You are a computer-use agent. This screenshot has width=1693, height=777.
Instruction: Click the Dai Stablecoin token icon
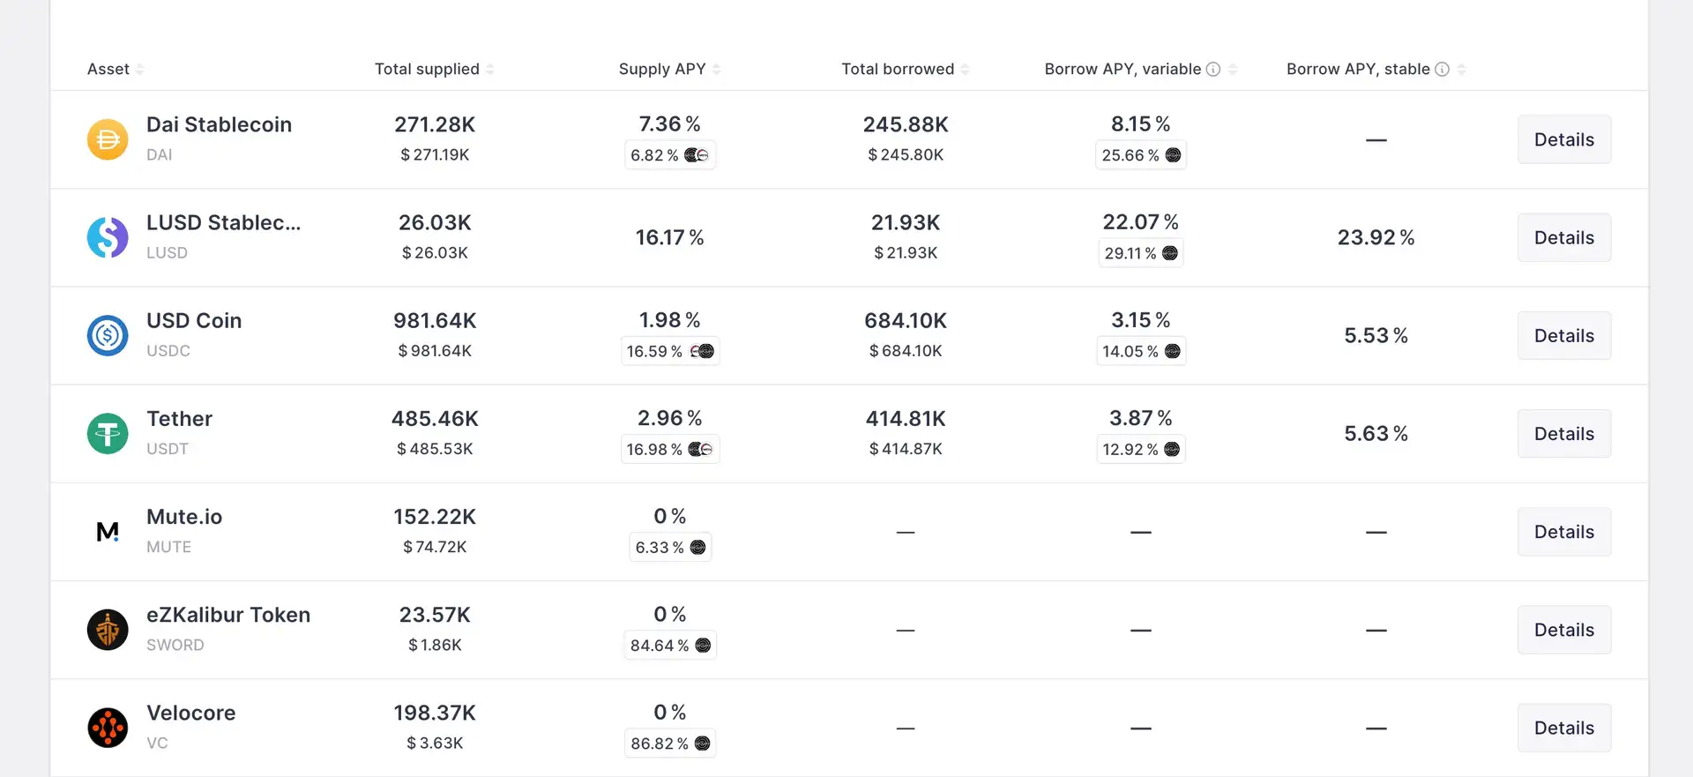point(108,139)
